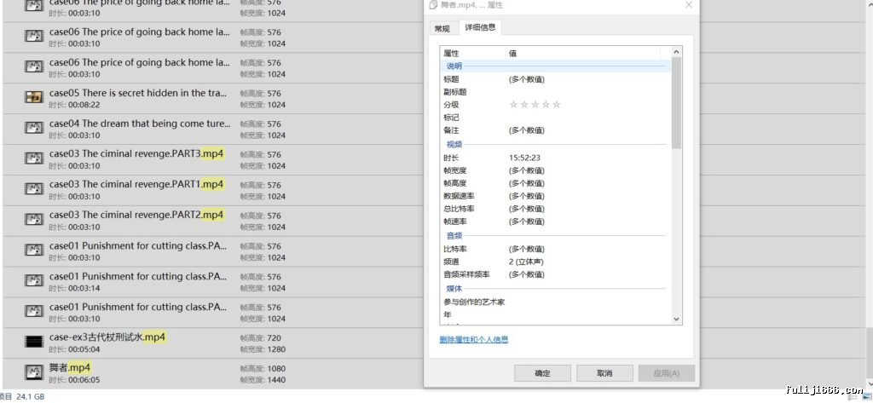Click the 帧高度: 720 value
Image resolution: width=873 pixels, height=403 pixels.
(274, 338)
